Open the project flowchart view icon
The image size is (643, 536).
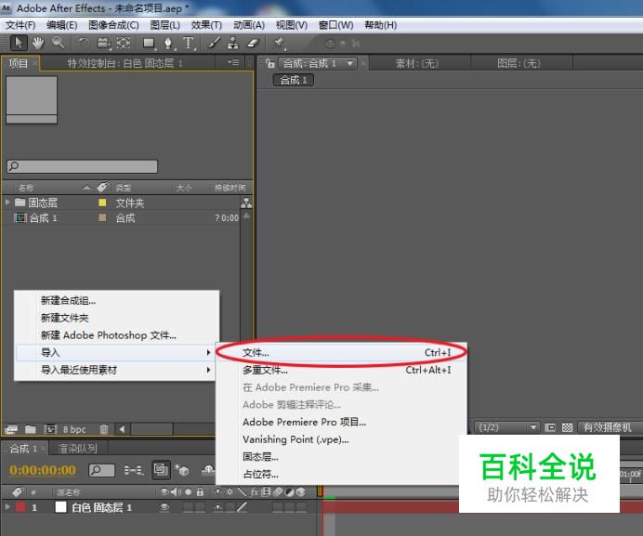pos(246,203)
